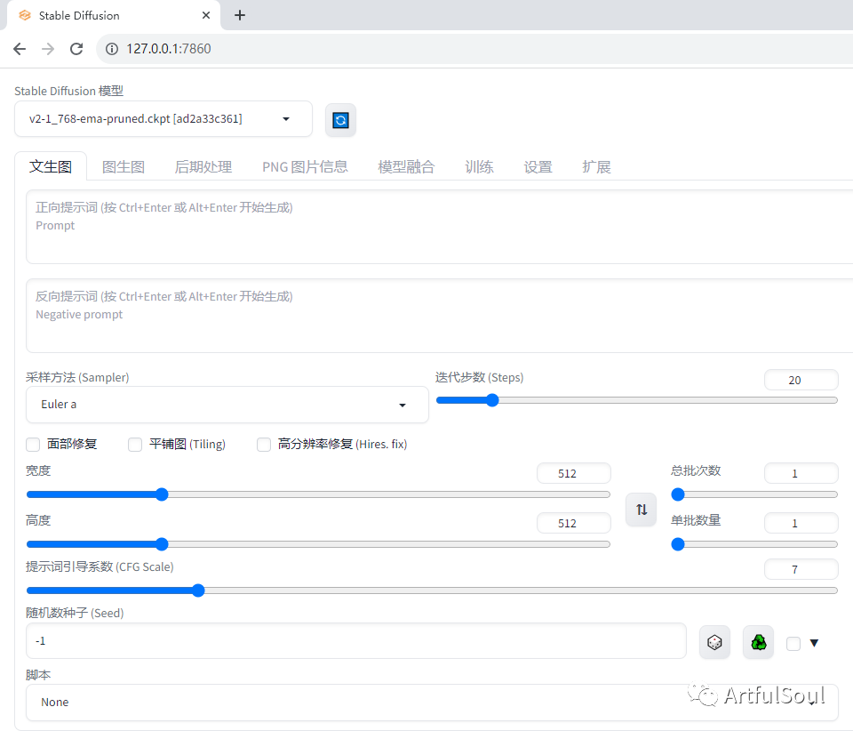Open the 后期处理 tab
The height and width of the screenshot is (731, 853).
point(203,166)
